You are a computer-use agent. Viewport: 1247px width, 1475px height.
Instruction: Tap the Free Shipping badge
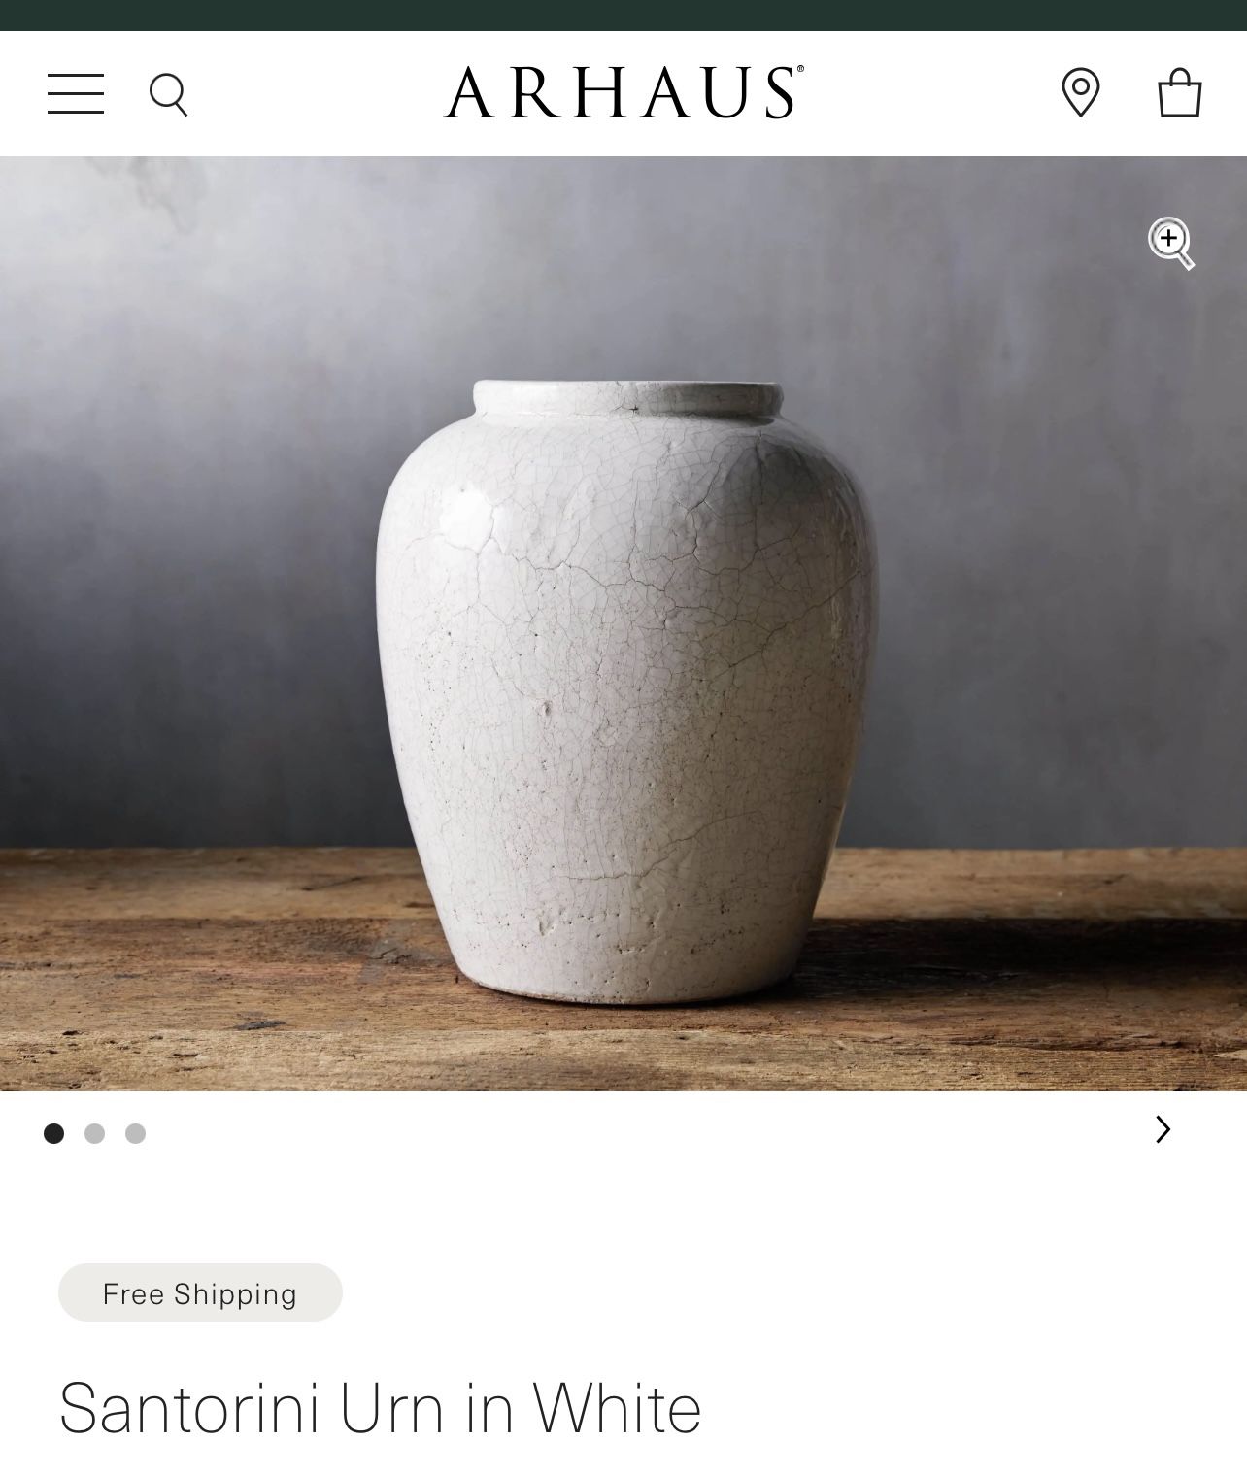click(x=200, y=1292)
